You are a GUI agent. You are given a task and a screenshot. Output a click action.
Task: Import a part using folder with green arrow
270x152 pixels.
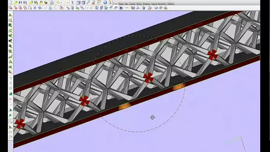point(31,2)
